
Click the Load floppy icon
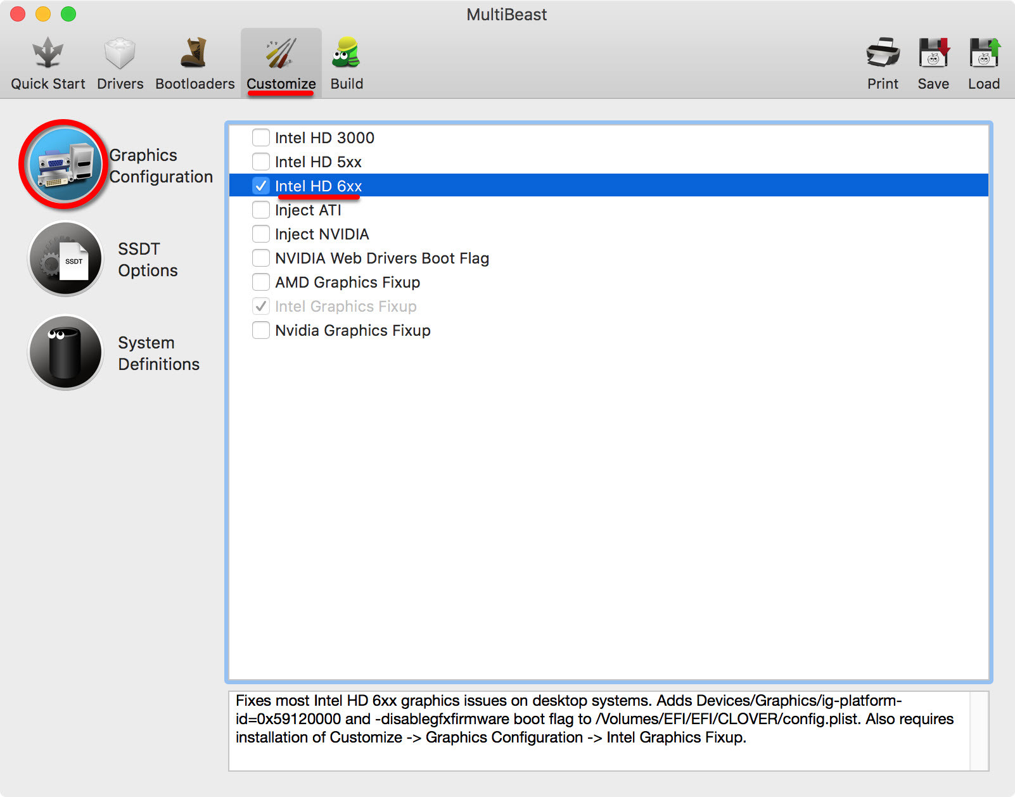984,53
